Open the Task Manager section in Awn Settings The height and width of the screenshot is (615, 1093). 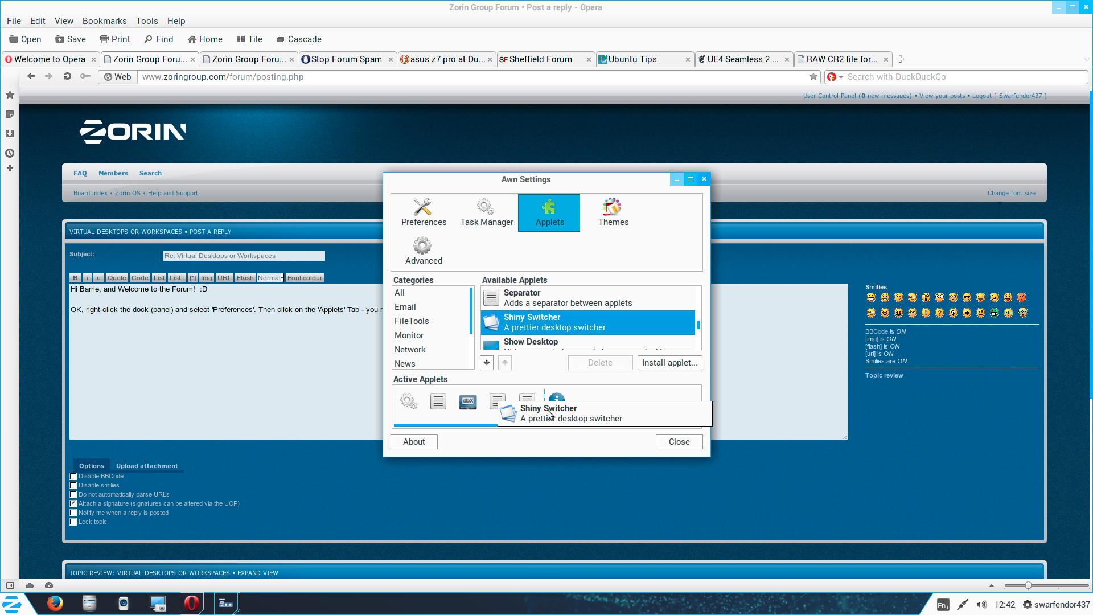tap(487, 213)
